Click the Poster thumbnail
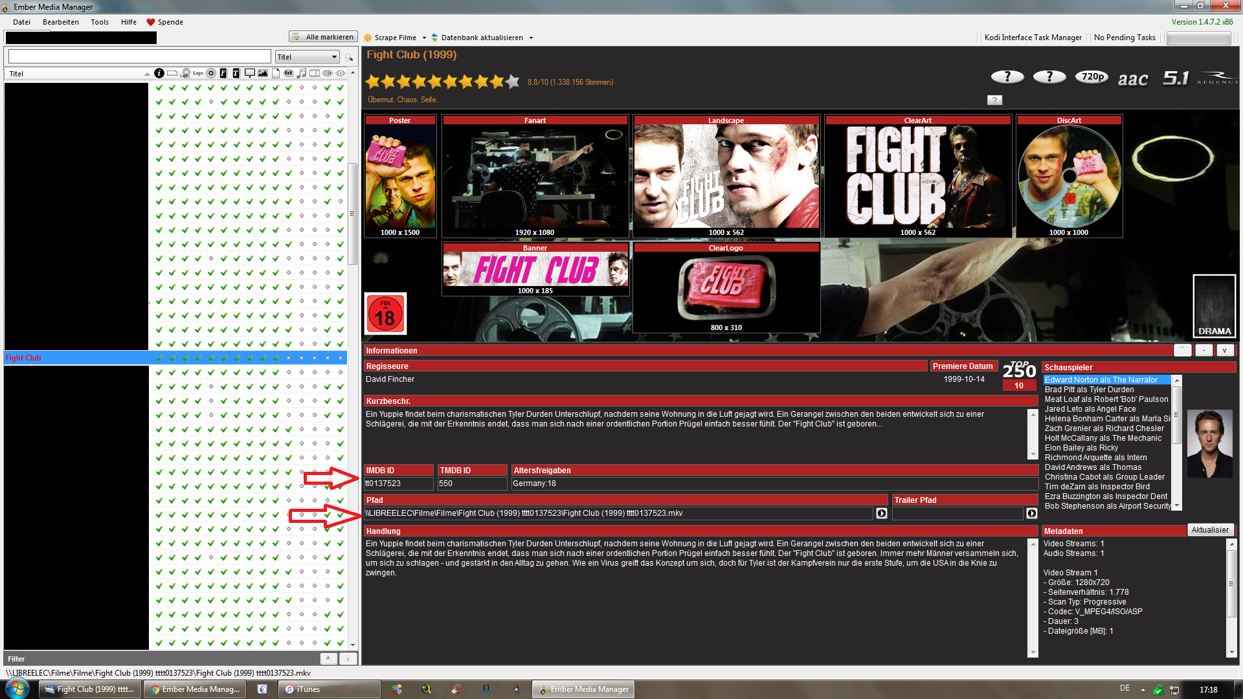Screen dimensions: 1243x699 coord(400,176)
